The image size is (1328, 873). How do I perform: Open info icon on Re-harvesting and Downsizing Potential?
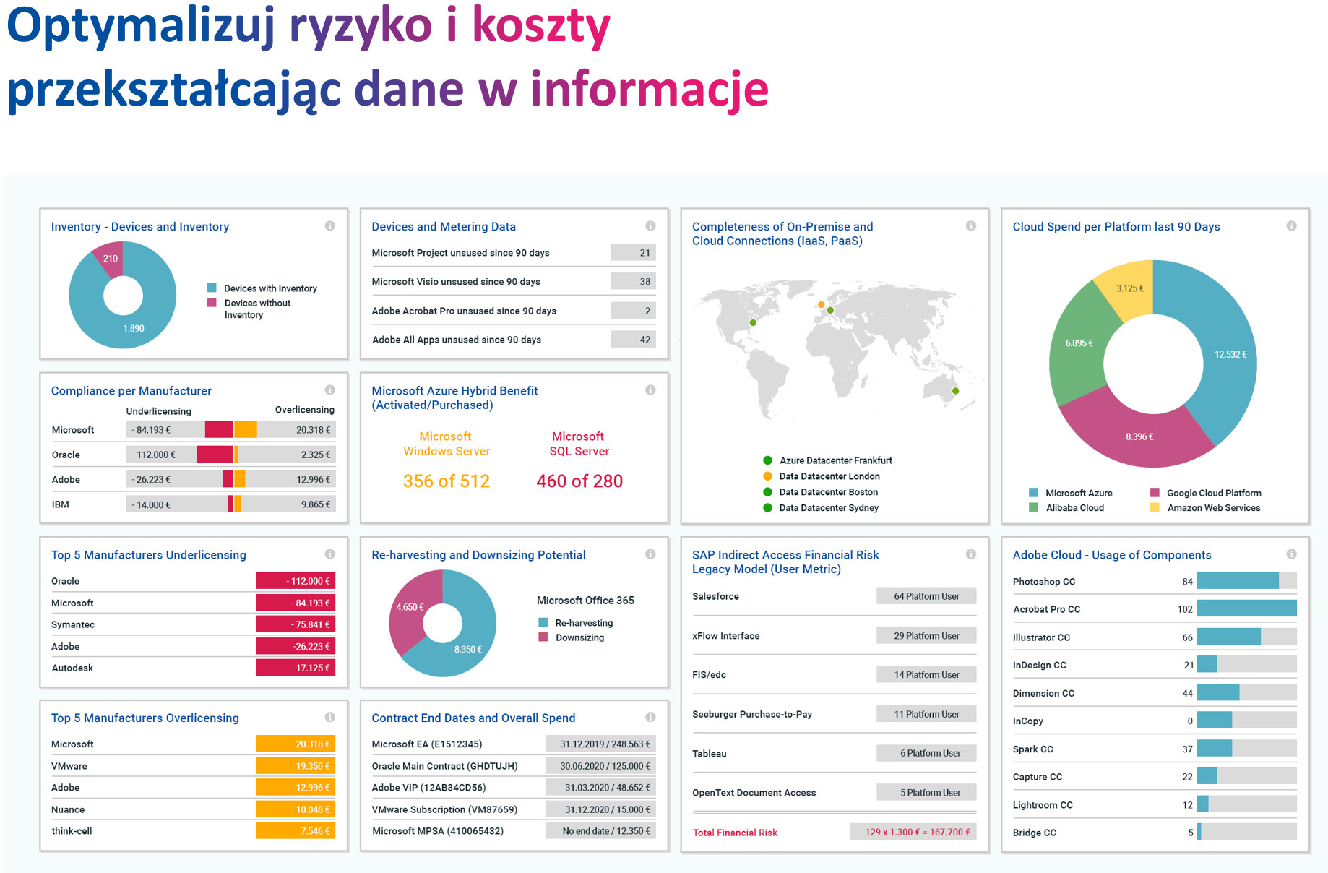(x=650, y=554)
